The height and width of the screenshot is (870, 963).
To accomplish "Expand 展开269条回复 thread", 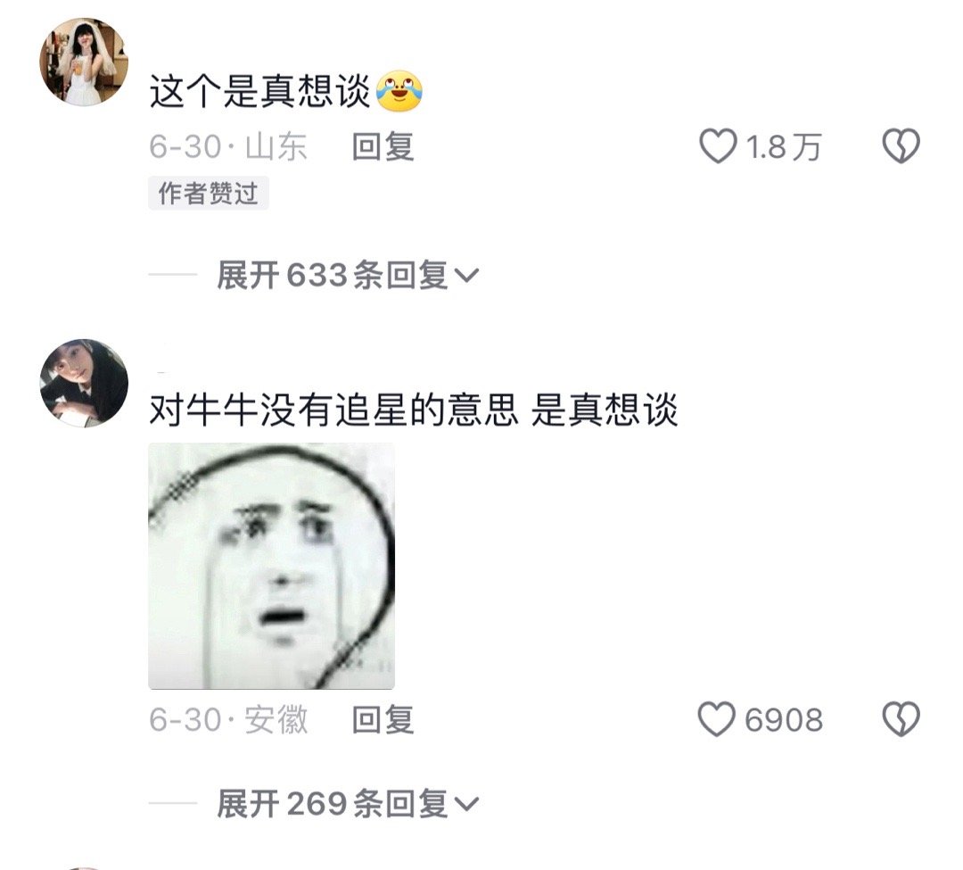I will 347,803.
